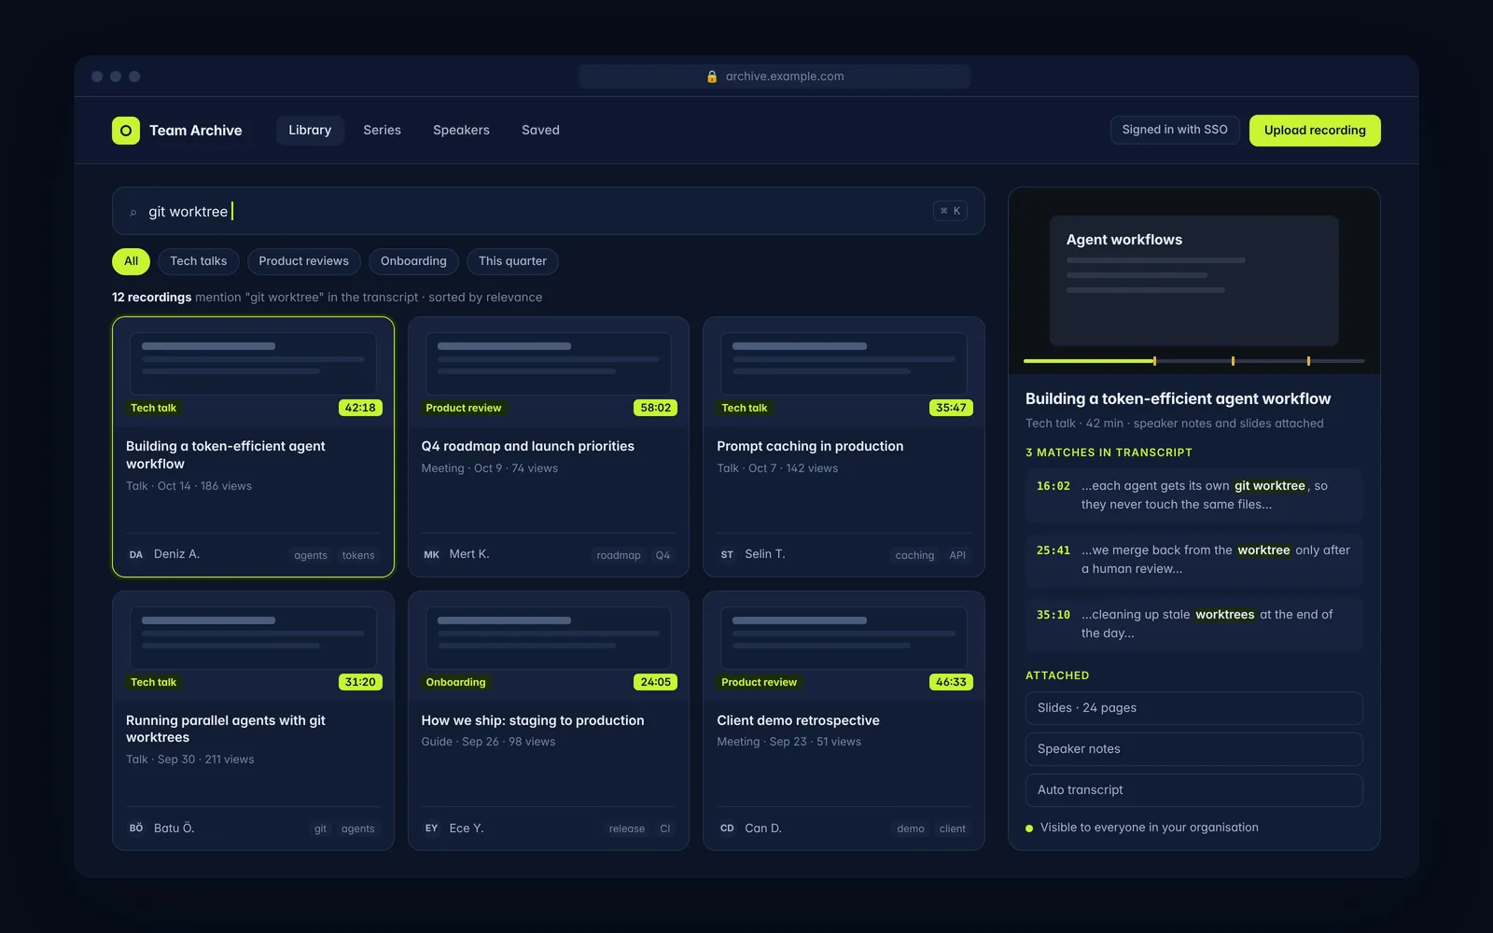This screenshot has width=1493, height=933.
Task: Click Upload recording button
Action: (1315, 131)
